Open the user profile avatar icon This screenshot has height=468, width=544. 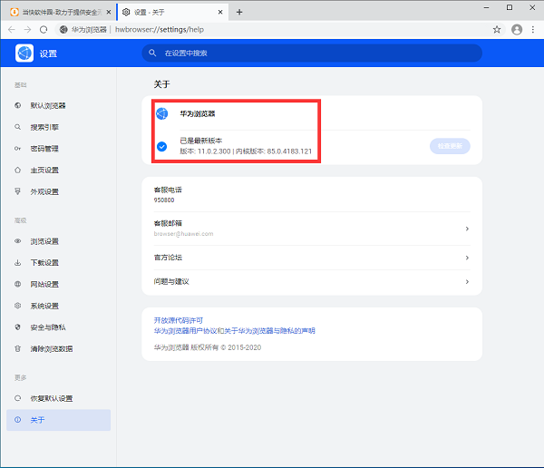pos(517,30)
